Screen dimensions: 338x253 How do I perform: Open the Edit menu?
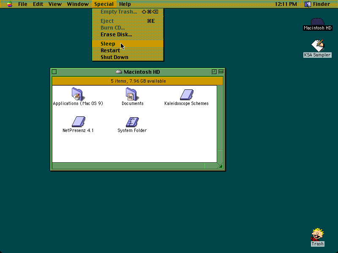click(x=38, y=4)
